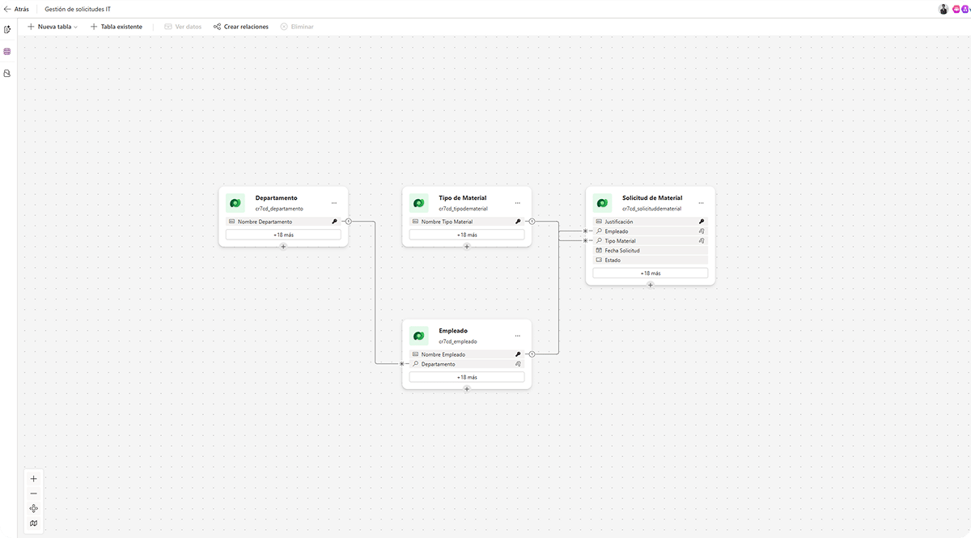
Task: Select the script editor icon at sidebar top
Action: 8,28
